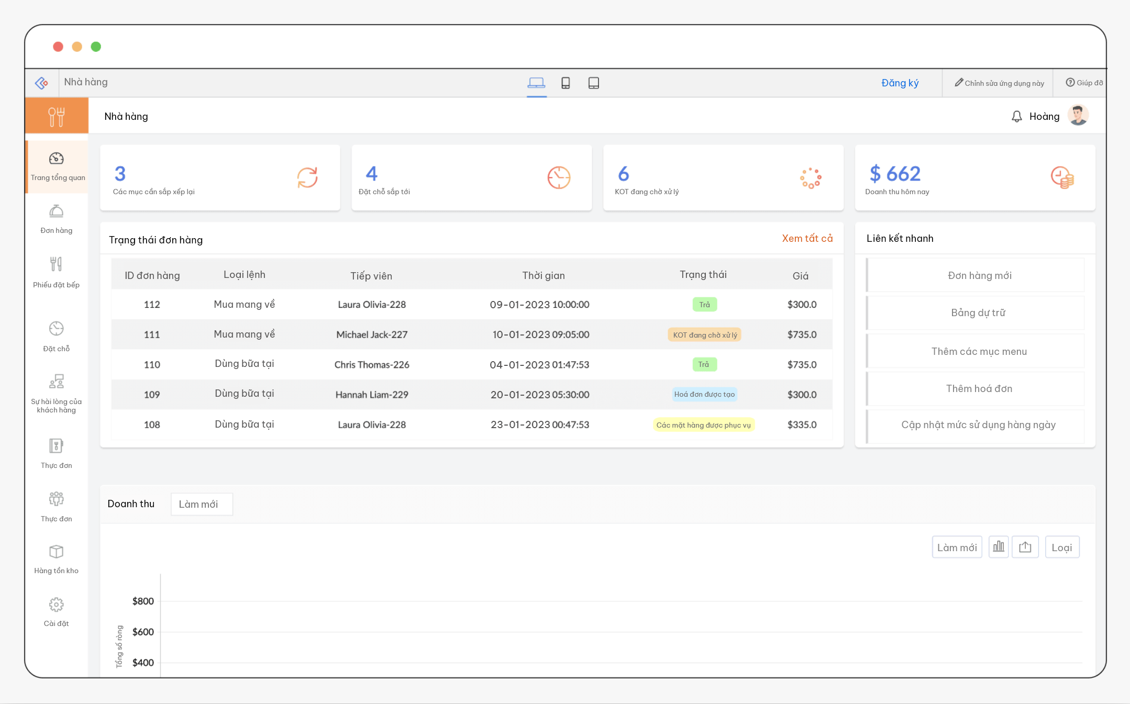The height and width of the screenshot is (704, 1130).
Task: Click Thêm hoá đơn quick link
Action: click(x=979, y=388)
